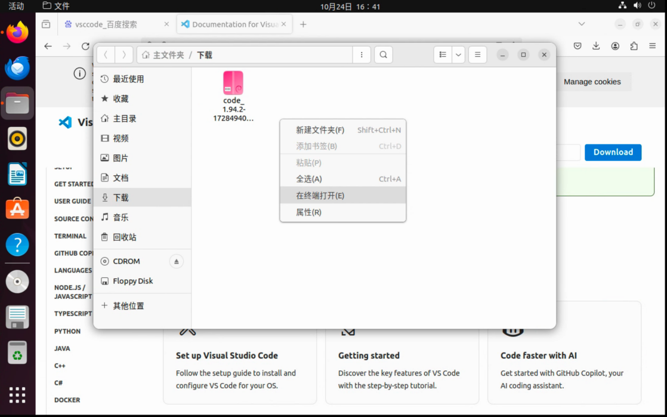This screenshot has width=667, height=417.
Task: Click Manage cookies button on webpage
Action: 592,82
